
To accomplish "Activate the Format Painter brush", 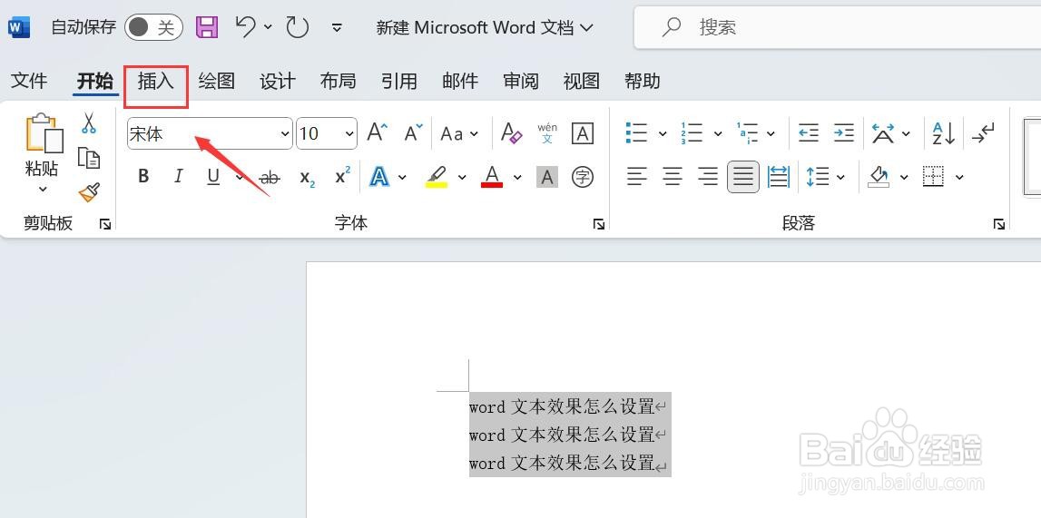I will pyautogui.click(x=89, y=192).
